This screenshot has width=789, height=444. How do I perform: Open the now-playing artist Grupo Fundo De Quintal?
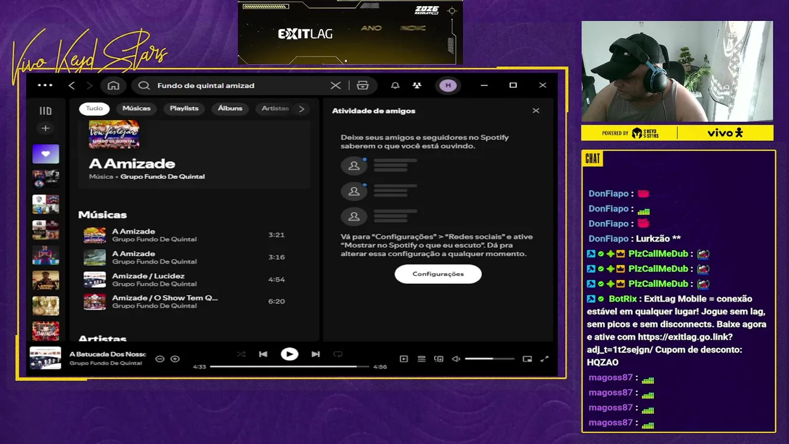[x=105, y=363]
